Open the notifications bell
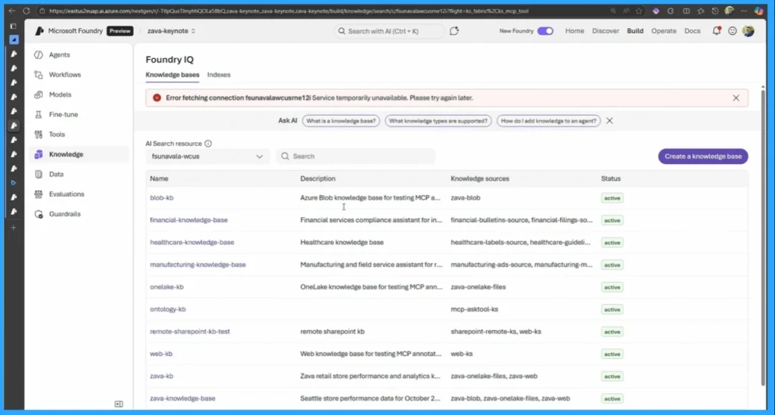 pyautogui.click(x=716, y=30)
